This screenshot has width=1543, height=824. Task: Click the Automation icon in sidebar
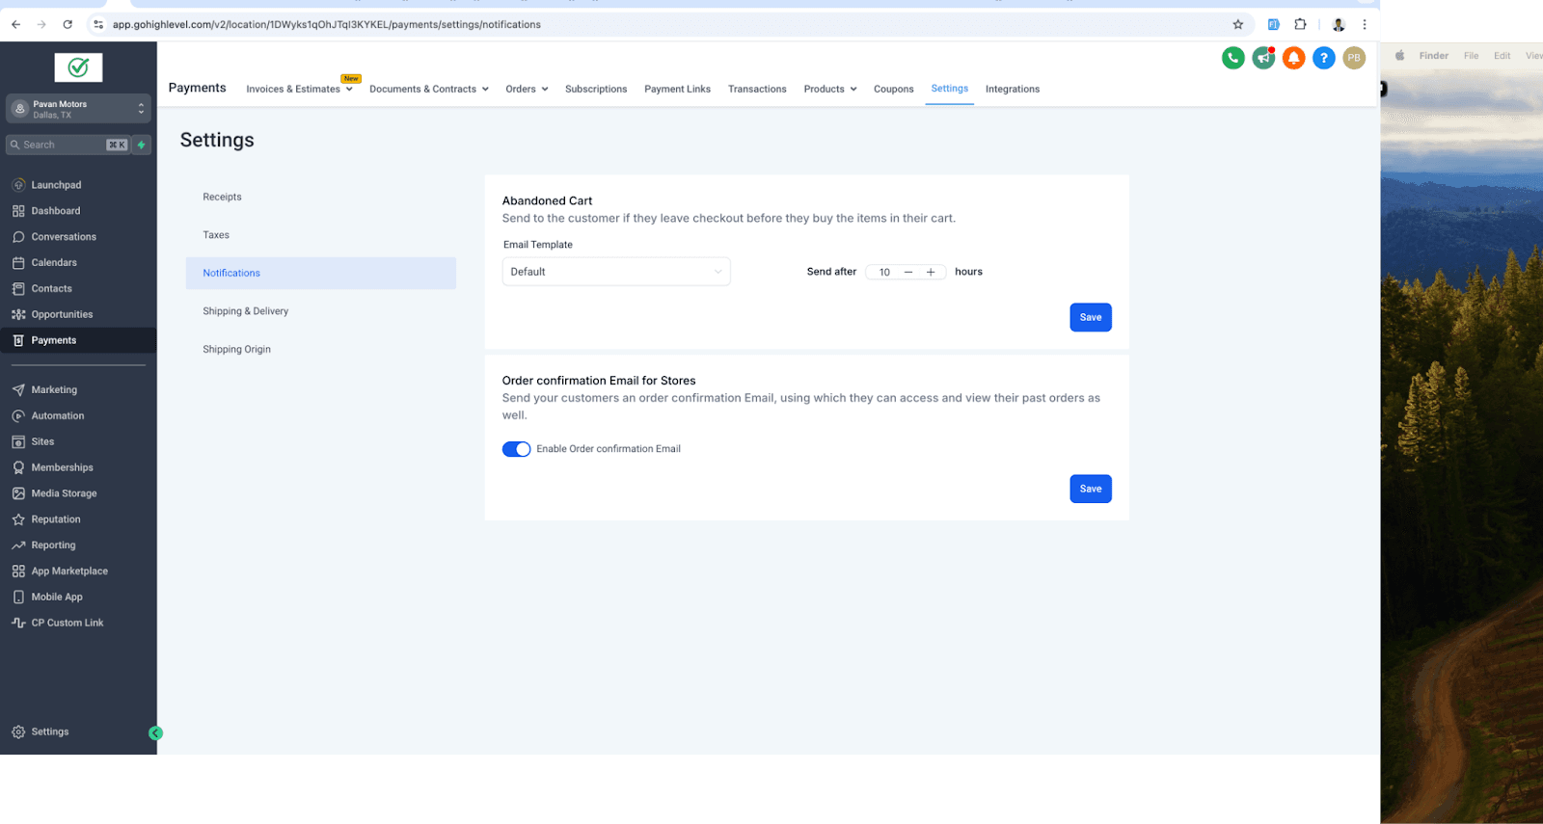(x=18, y=416)
